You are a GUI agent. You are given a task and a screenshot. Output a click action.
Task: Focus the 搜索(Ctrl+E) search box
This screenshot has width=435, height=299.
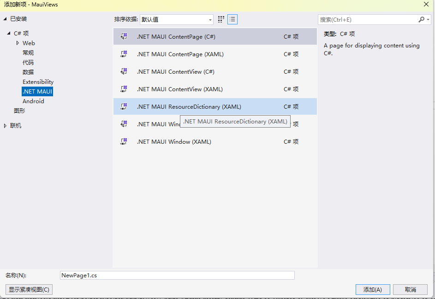pyautogui.click(x=368, y=19)
